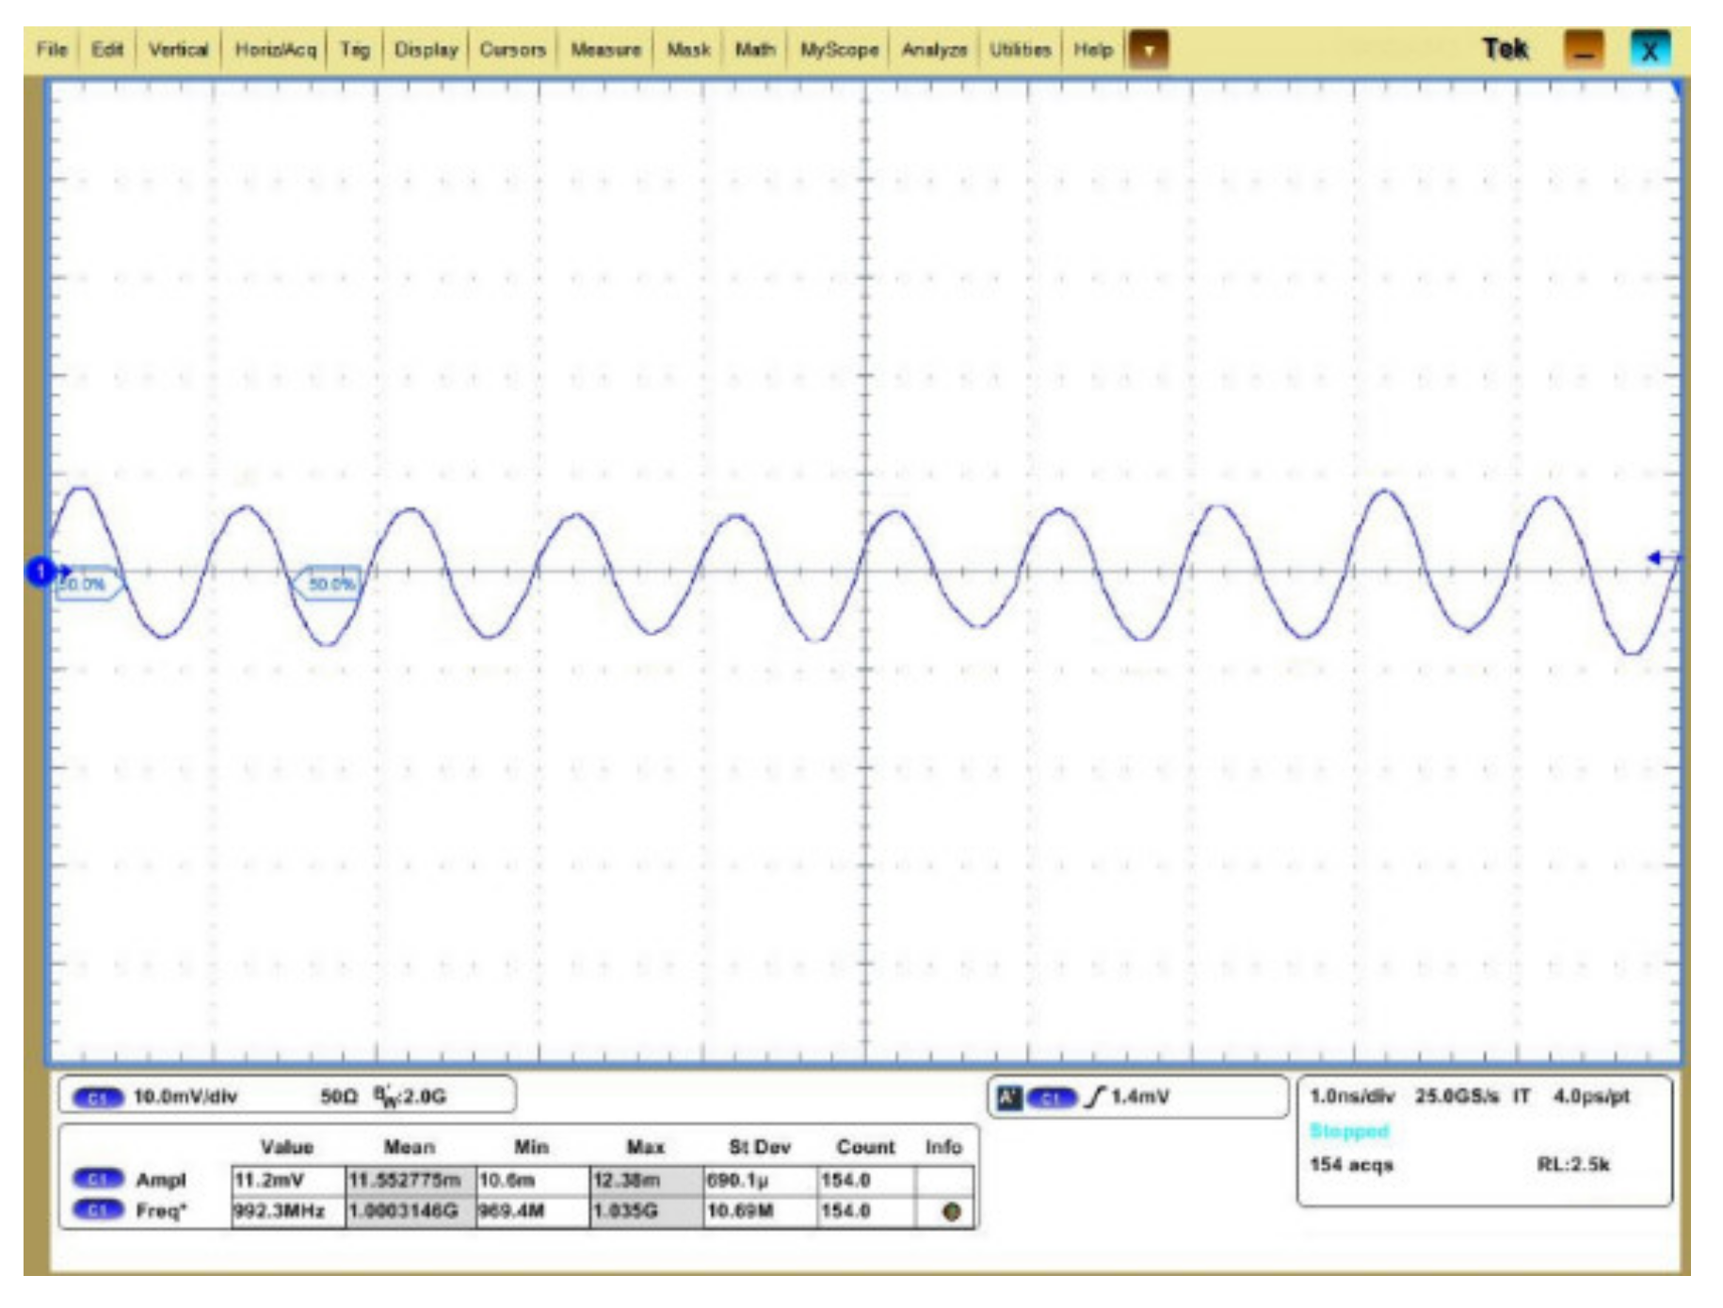Viewport: 1723px width, 1308px height.
Task: Click the 1.035G frequency max cell
Action: (x=648, y=1212)
